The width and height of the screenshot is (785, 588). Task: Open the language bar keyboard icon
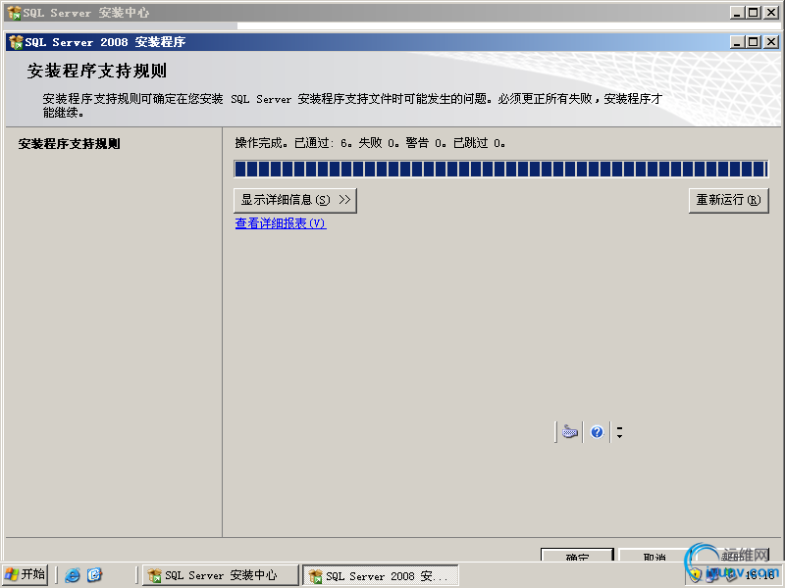(570, 431)
